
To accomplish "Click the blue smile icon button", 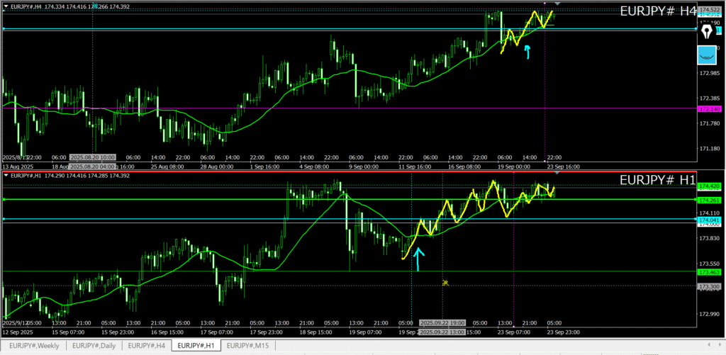I will [x=707, y=55].
